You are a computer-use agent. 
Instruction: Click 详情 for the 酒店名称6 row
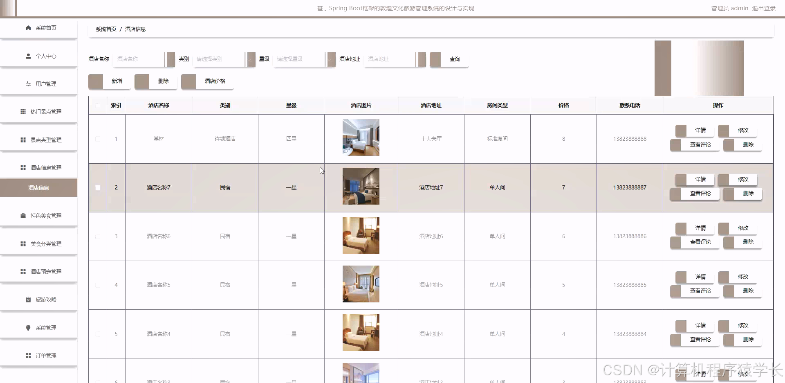coord(695,228)
